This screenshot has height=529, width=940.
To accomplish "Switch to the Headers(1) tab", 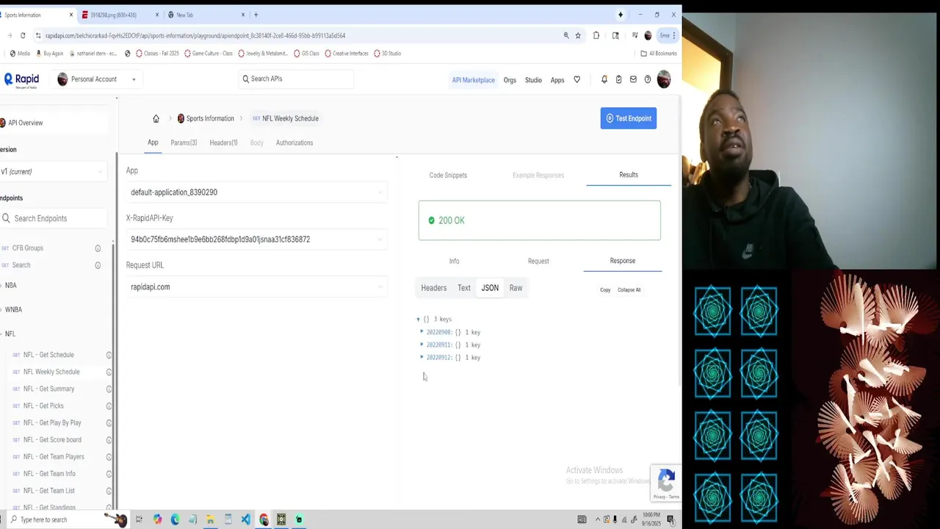I will [223, 143].
